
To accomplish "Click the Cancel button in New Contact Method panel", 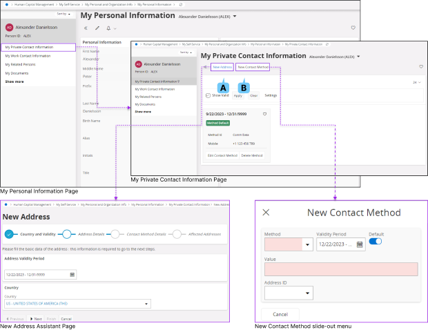I will tap(280, 314).
